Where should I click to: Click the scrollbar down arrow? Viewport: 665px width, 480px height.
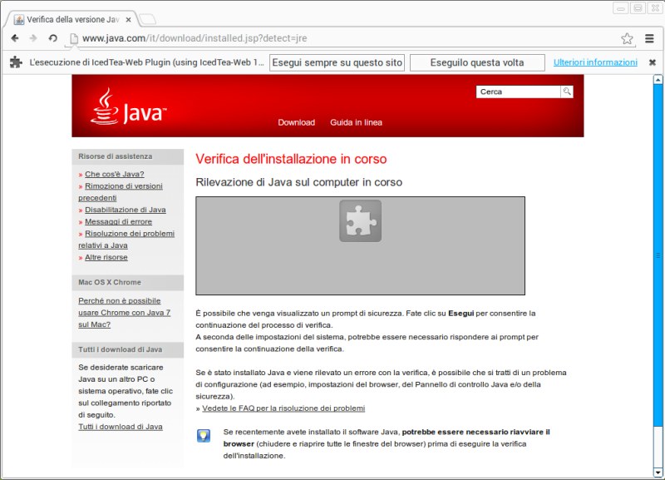click(x=658, y=472)
